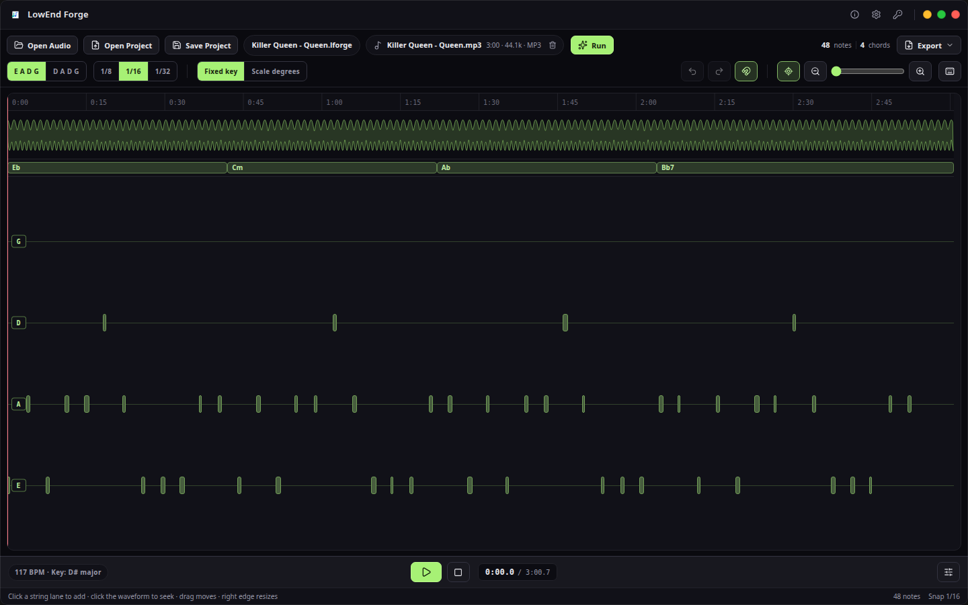The width and height of the screenshot is (968, 605).
Task: Set grid to 1/8
Action: click(x=106, y=71)
